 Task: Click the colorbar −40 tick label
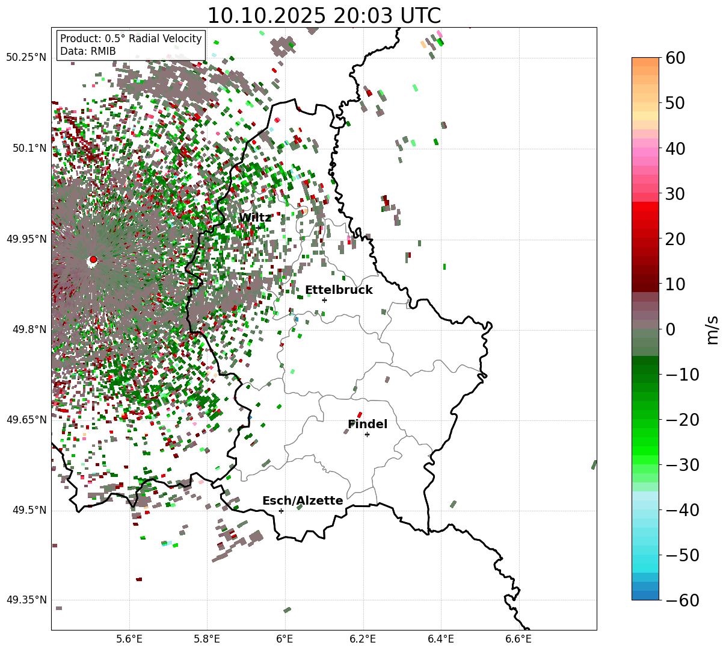tap(682, 509)
